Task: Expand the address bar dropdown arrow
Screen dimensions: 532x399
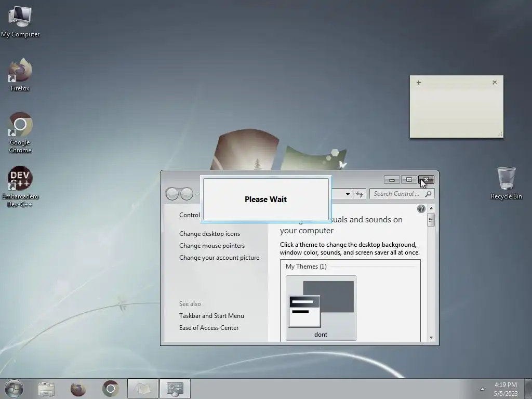Action: 348,194
